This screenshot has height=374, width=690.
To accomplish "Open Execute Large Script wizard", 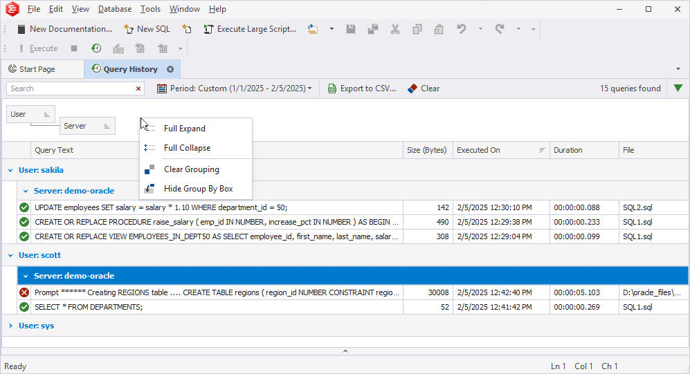I will pyautogui.click(x=250, y=29).
